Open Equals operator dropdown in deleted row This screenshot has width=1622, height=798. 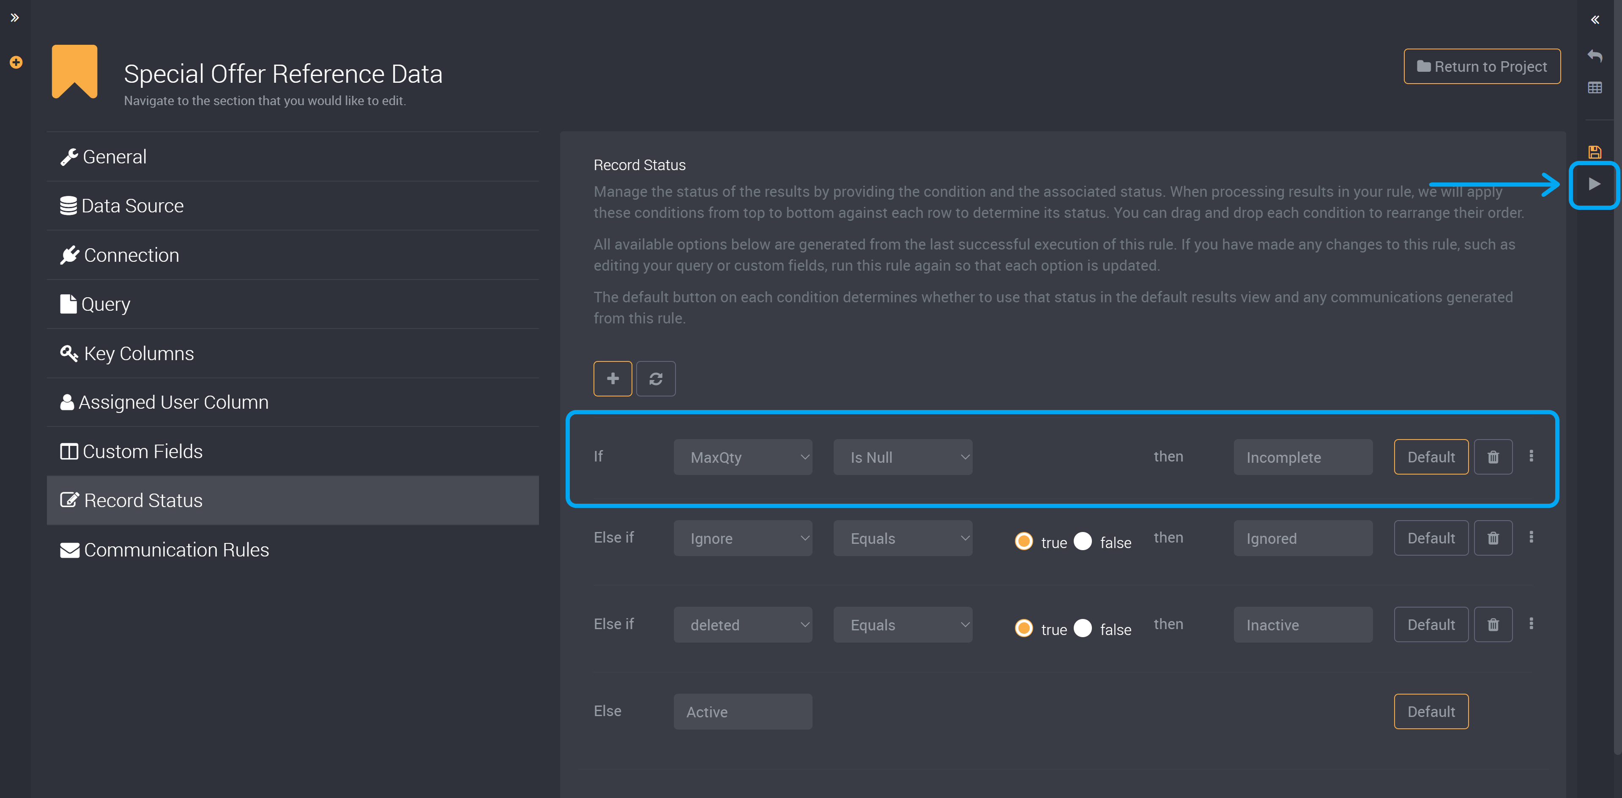coord(902,624)
